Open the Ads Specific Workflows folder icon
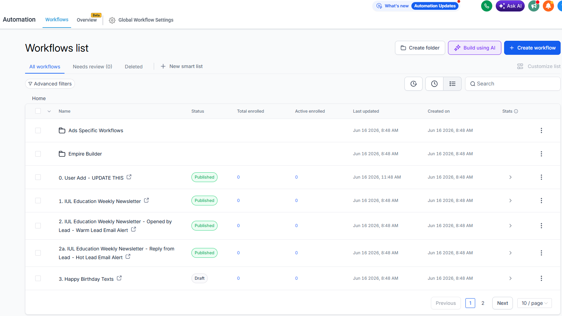Screen dimensions: 562x316 [x=62, y=130]
